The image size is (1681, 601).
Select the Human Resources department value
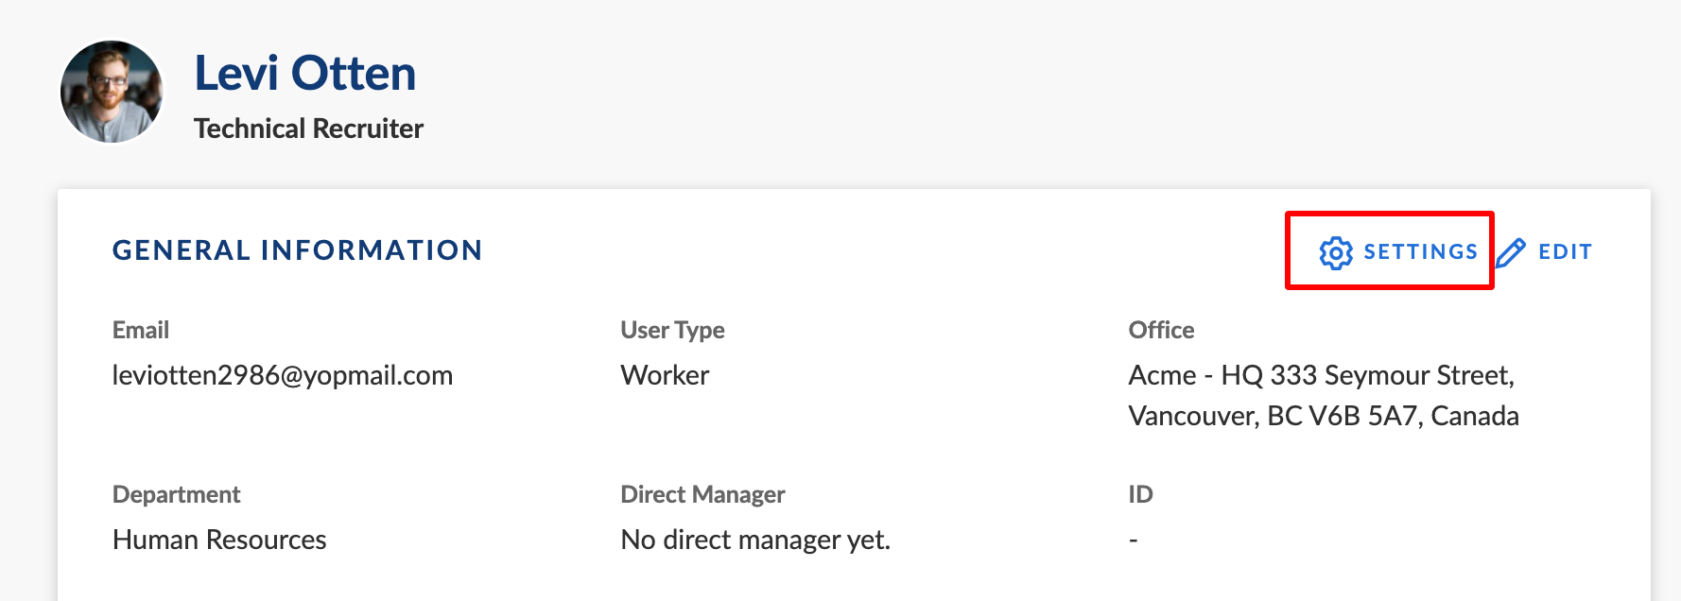pos(219,540)
